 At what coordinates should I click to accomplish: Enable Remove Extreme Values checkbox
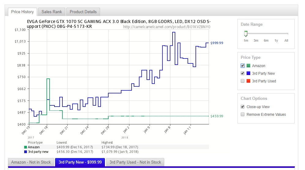[243, 114]
